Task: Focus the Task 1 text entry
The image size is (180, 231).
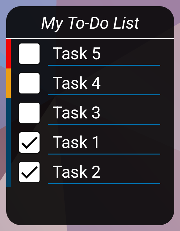Action: [x=104, y=142]
